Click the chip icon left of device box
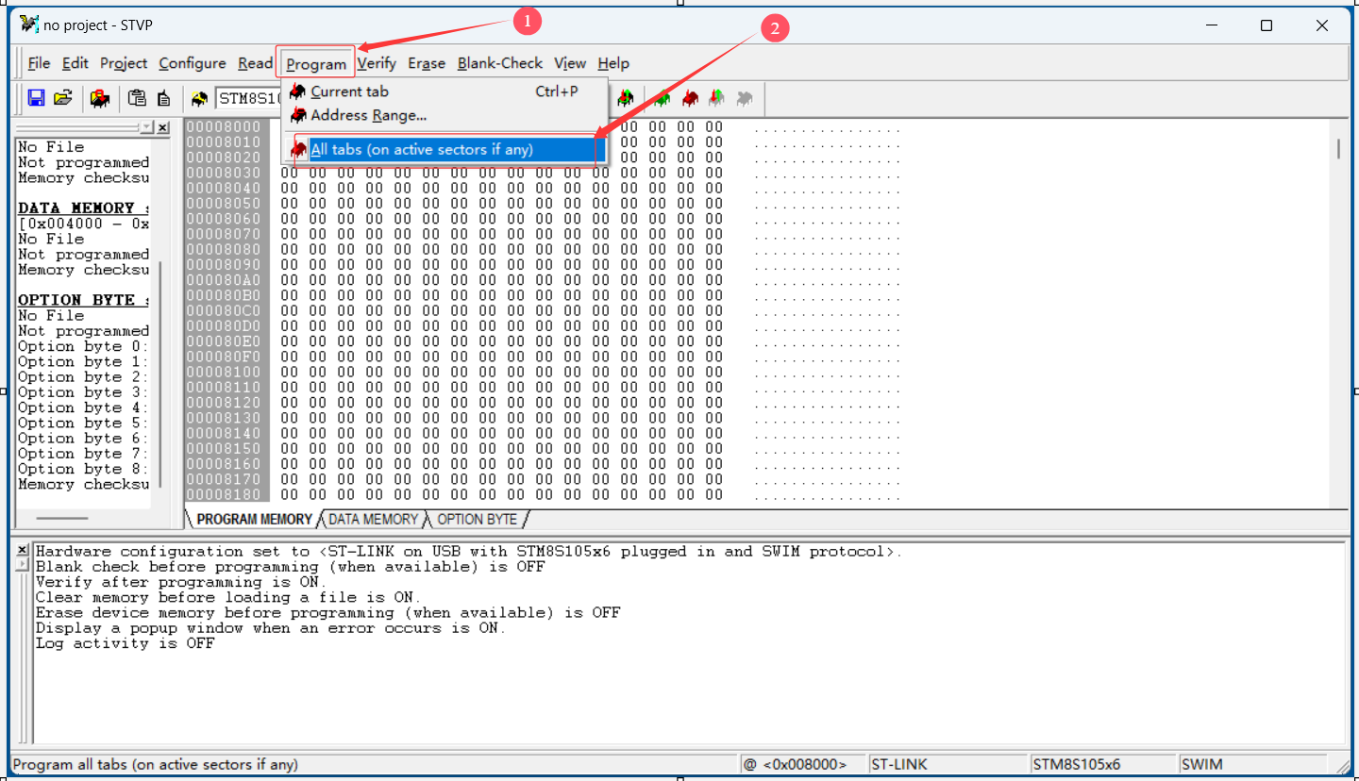Screen dimensions: 1359x781 click(199, 98)
